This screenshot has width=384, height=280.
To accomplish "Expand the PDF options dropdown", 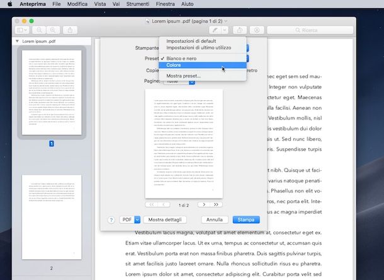I will pyautogui.click(x=137, y=220).
